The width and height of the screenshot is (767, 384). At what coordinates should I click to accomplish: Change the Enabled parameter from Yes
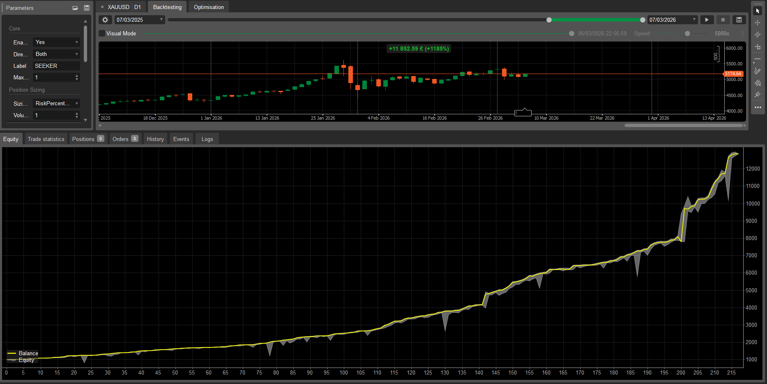click(x=56, y=42)
